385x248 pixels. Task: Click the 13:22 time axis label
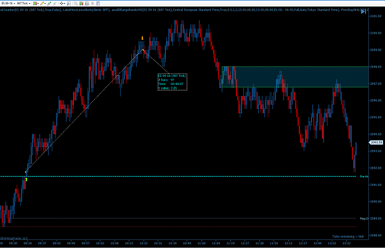[x=346, y=243]
